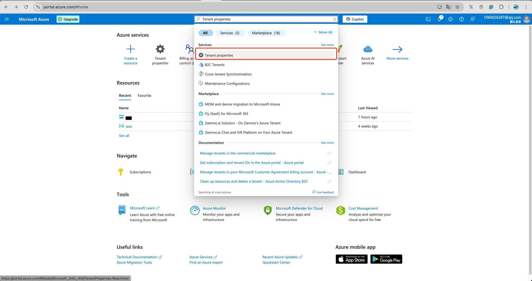Open Billing access control service icon
Screen dimensions: 532x281
point(190,49)
